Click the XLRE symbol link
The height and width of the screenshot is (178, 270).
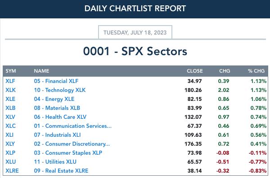click(12, 171)
